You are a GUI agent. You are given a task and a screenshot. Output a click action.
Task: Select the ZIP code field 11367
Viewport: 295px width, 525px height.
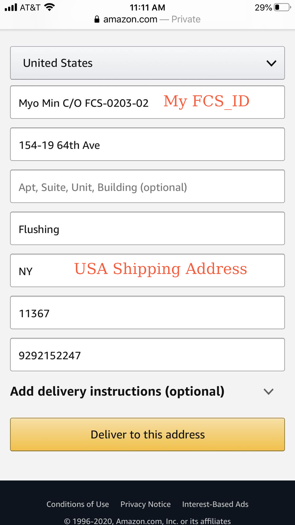(147, 313)
